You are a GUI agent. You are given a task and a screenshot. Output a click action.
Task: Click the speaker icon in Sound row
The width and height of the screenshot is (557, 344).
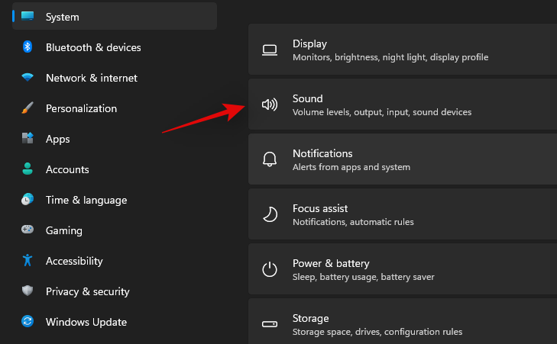pyautogui.click(x=270, y=104)
